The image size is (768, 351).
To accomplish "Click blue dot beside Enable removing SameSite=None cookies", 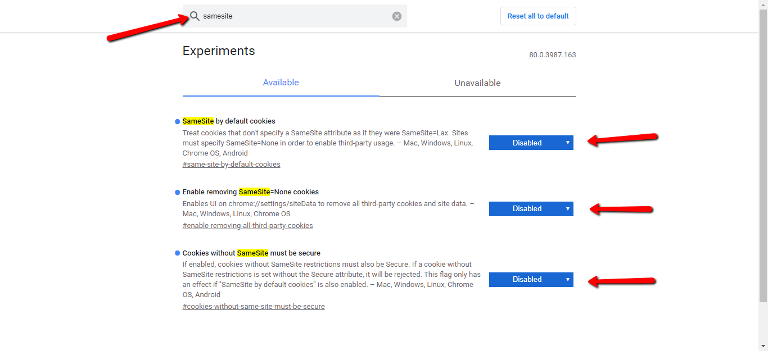I will click(178, 192).
